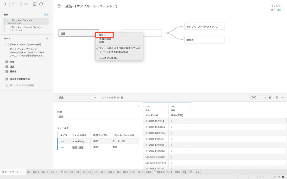Click the refresh data source icon
The image size is (287, 179).
41,4
